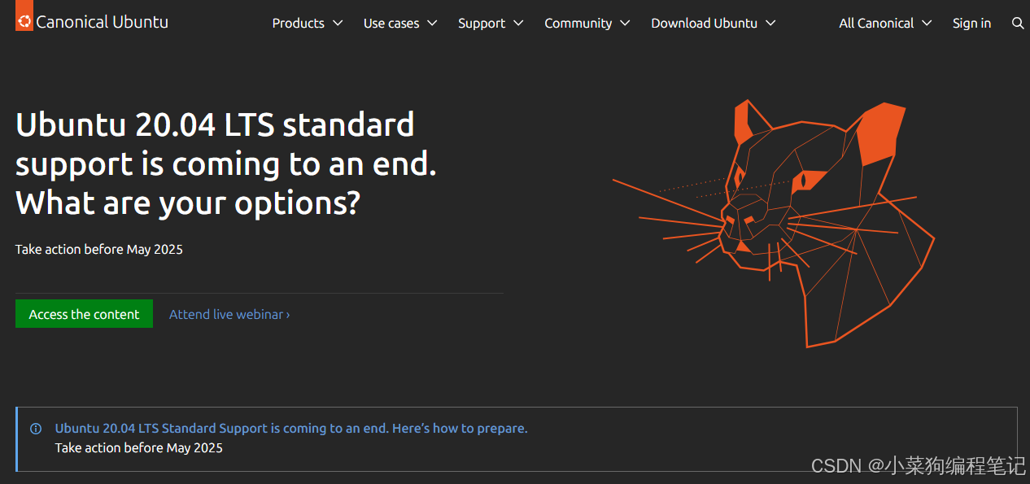Click the Canonical Ubuntu logo icon

click(x=24, y=17)
